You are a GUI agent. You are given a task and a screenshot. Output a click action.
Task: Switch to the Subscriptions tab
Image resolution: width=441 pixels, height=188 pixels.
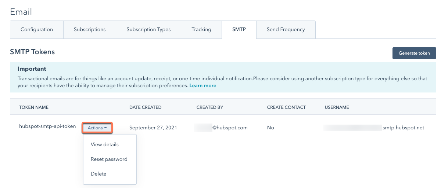point(90,29)
